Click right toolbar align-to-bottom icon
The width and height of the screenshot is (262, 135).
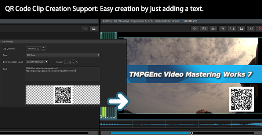click(x=241, y=28)
